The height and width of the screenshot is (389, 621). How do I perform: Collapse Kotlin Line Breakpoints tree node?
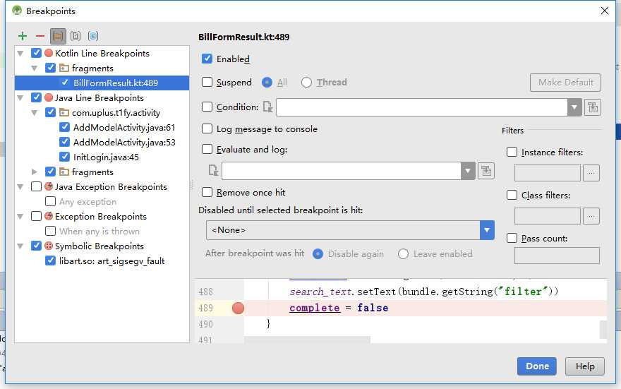pyautogui.click(x=20, y=53)
